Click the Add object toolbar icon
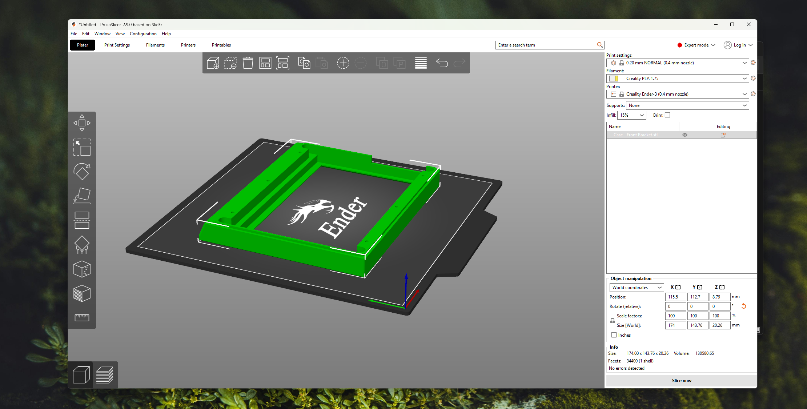 click(213, 63)
